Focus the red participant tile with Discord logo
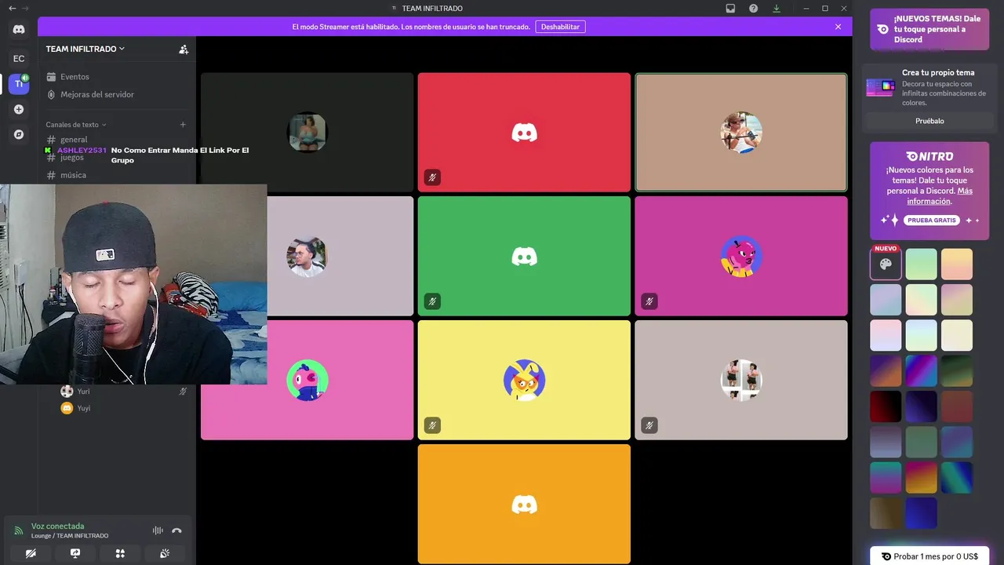 (x=524, y=133)
